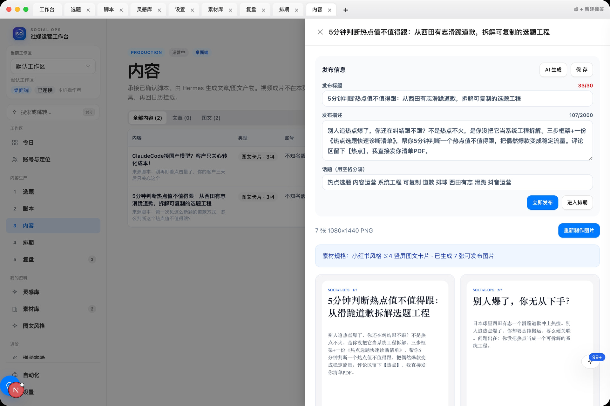Image resolution: width=610 pixels, height=406 pixels.
Task: Open step 2 脚本 in sidebar
Action: [53, 209]
